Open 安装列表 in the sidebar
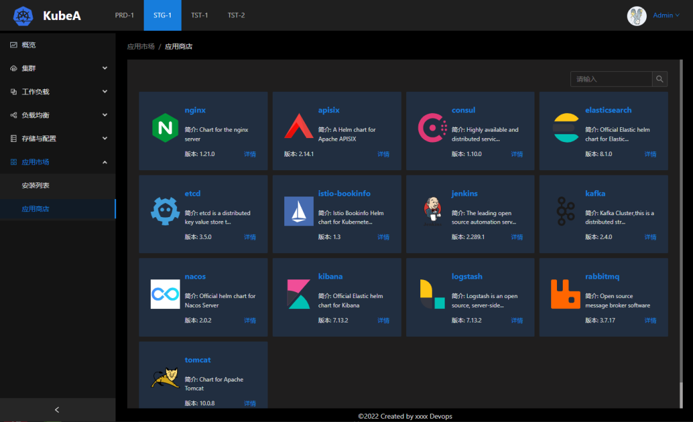 [58, 186]
